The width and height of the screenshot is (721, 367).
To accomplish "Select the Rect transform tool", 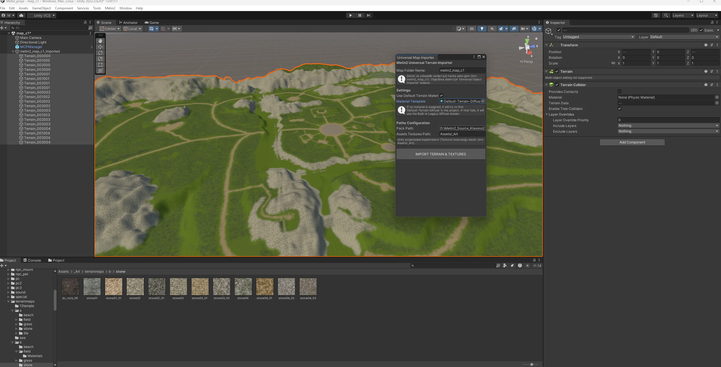I will click(100, 65).
